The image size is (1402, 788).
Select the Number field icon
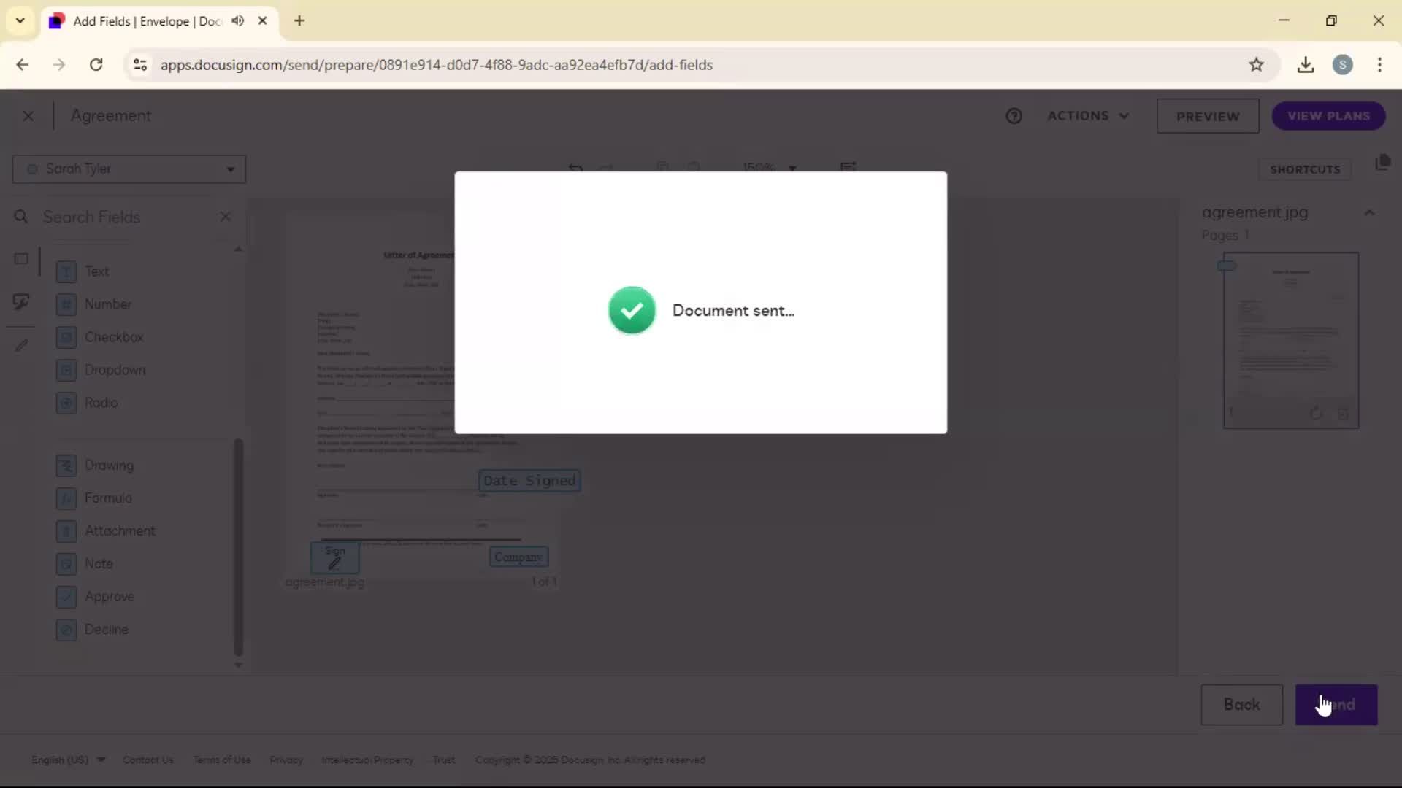point(66,304)
